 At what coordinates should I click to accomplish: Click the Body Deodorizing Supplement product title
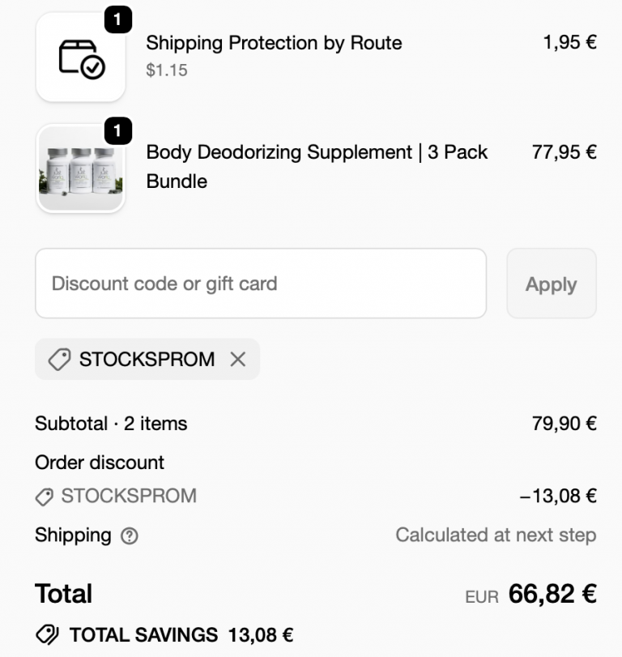point(316,152)
